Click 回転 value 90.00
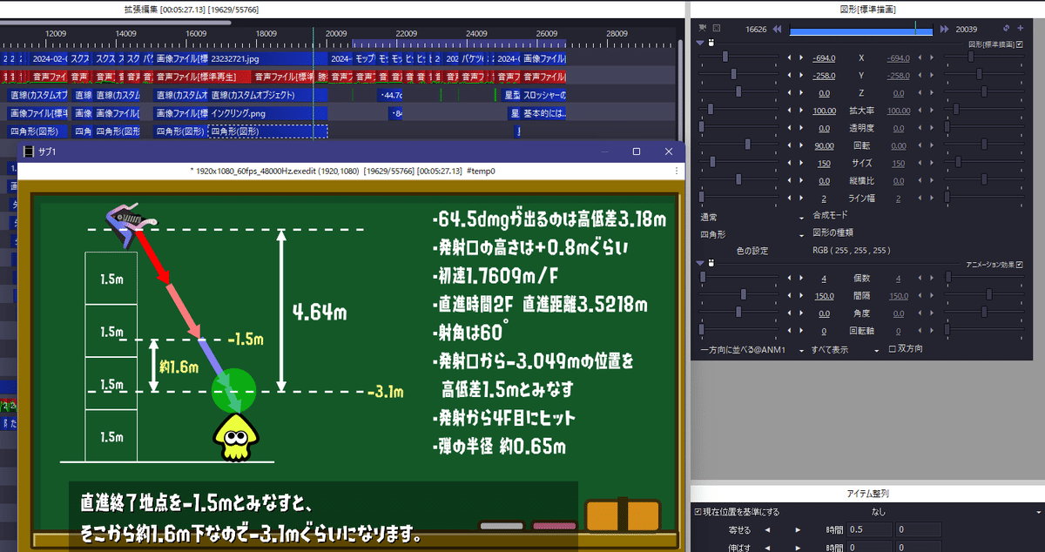The height and width of the screenshot is (552, 1045). pyautogui.click(x=824, y=145)
